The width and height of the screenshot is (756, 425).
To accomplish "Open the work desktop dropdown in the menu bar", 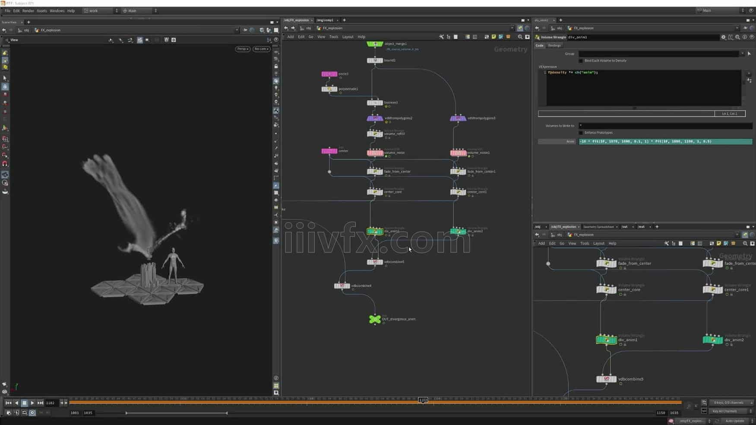I will [101, 10].
